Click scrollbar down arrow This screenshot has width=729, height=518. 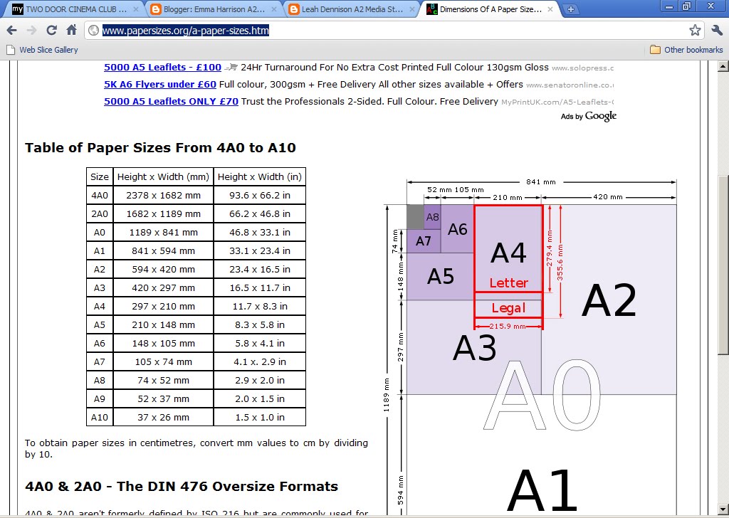pos(723,509)
